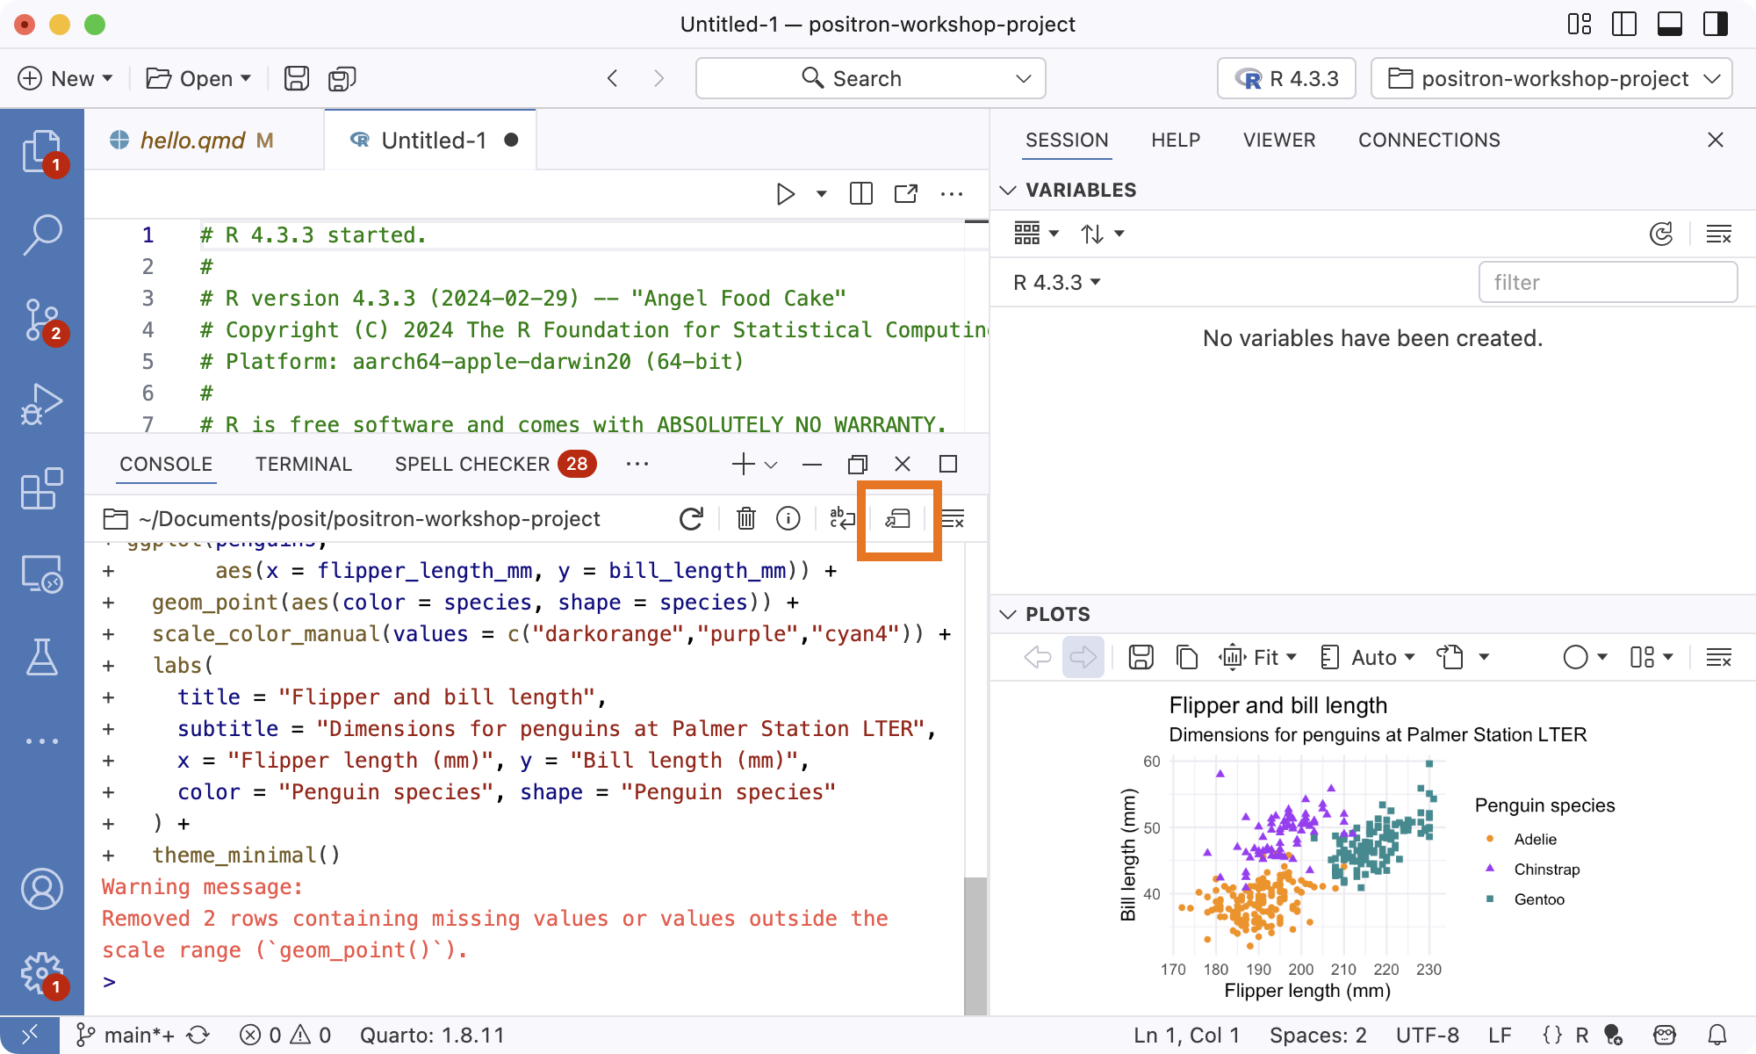Click the Ln 1, Col 1 position indicator

pos(1186,1036)
